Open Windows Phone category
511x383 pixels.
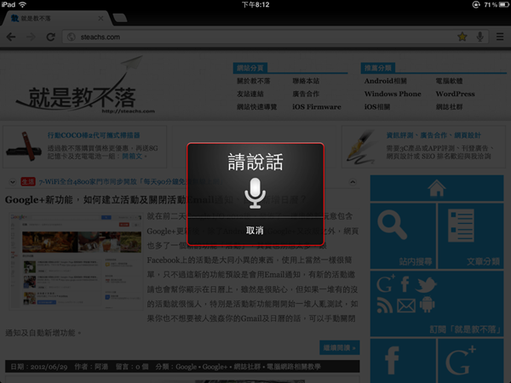click(x=393, y=94)
